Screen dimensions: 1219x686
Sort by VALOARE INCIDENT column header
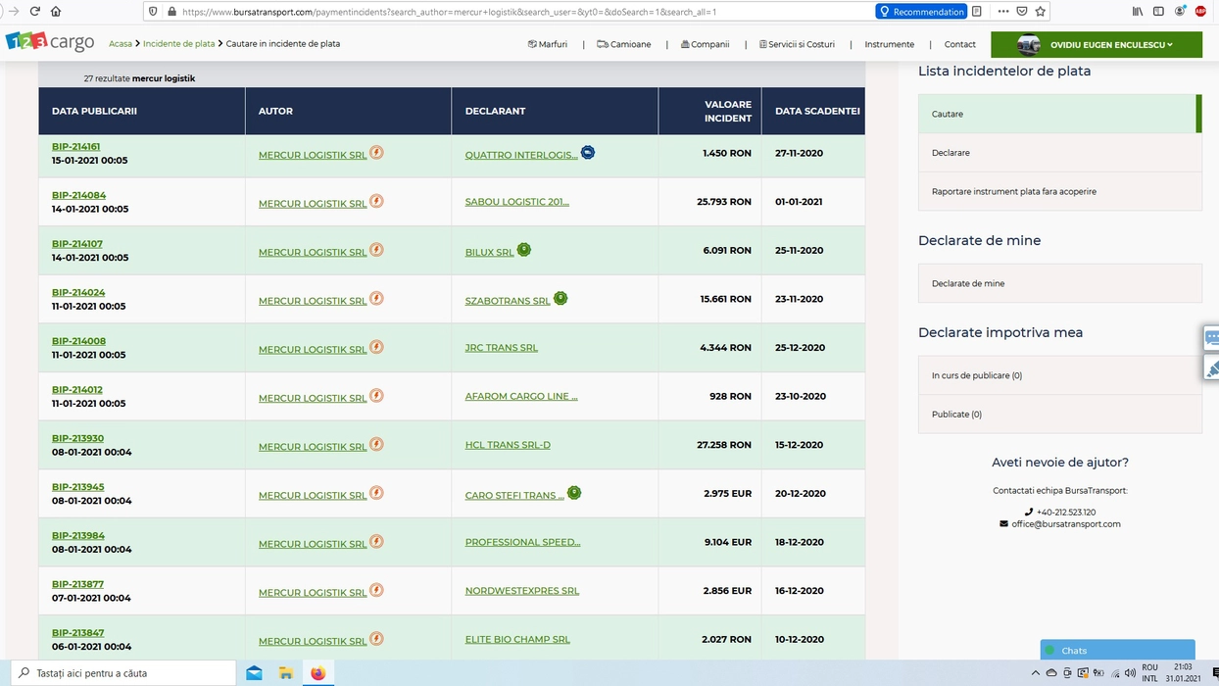point(728,111)
